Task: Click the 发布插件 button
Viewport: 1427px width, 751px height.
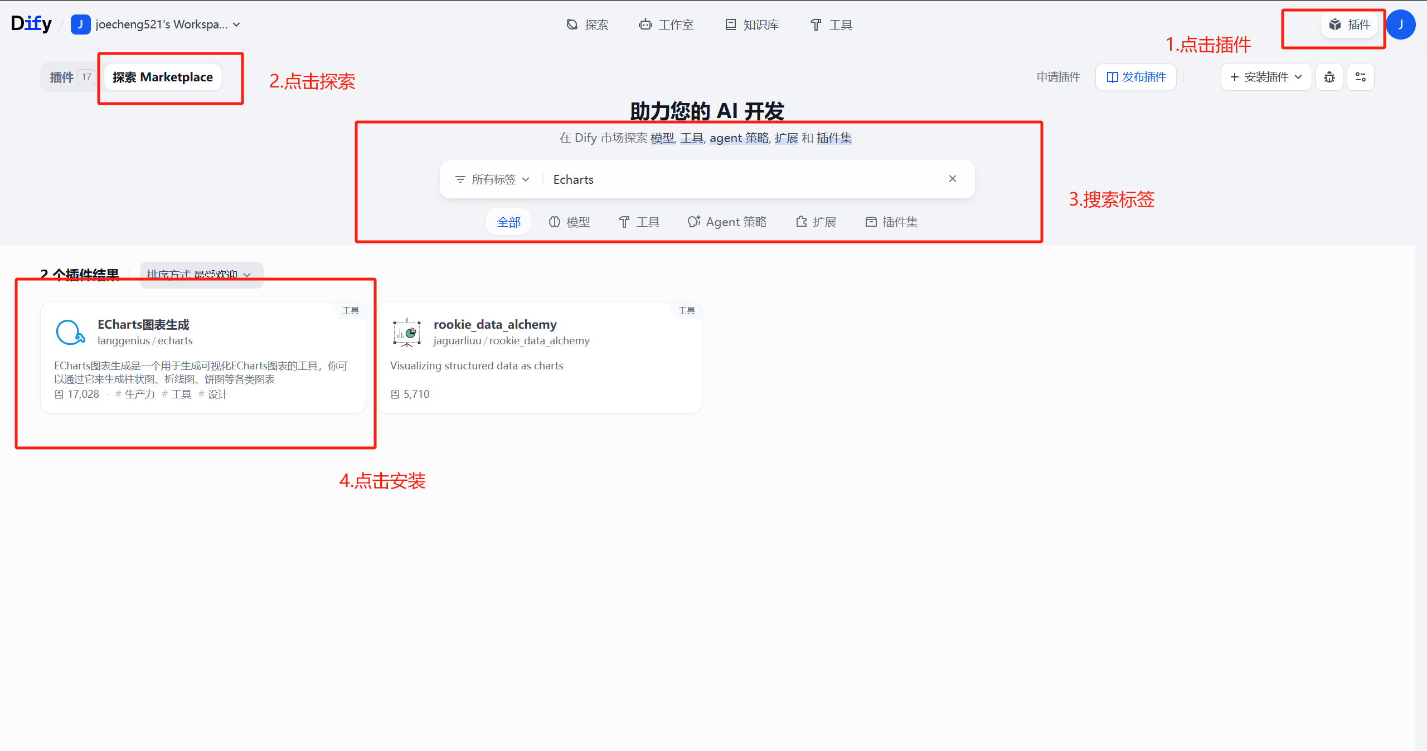Action: (x=1135, y=77)
